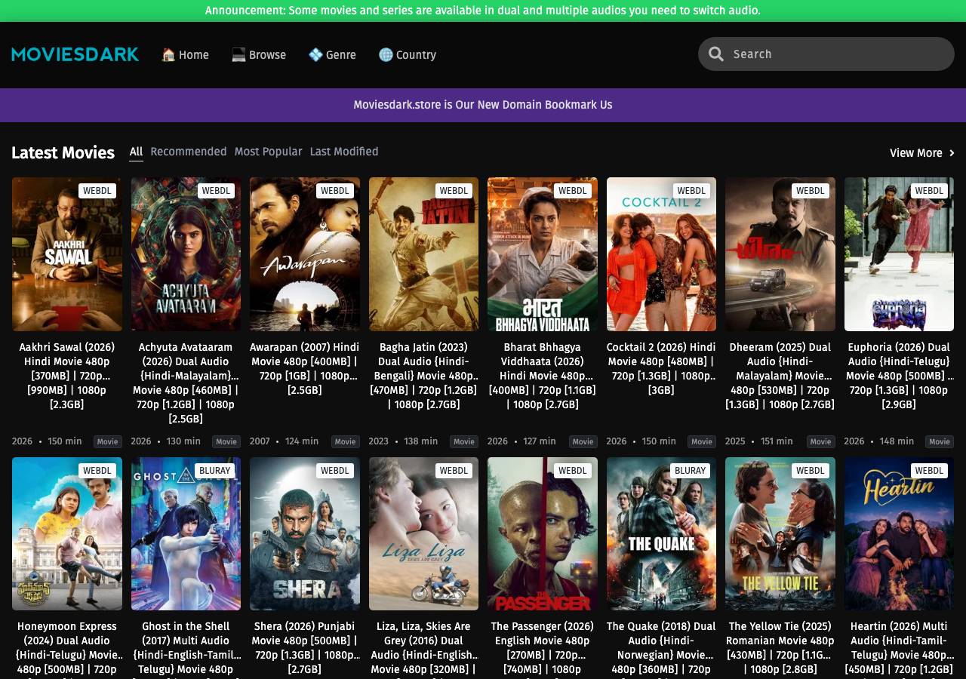This screenshot has height=679, width=966.
Task: Open the Shera poster
Action: point(305,533)
